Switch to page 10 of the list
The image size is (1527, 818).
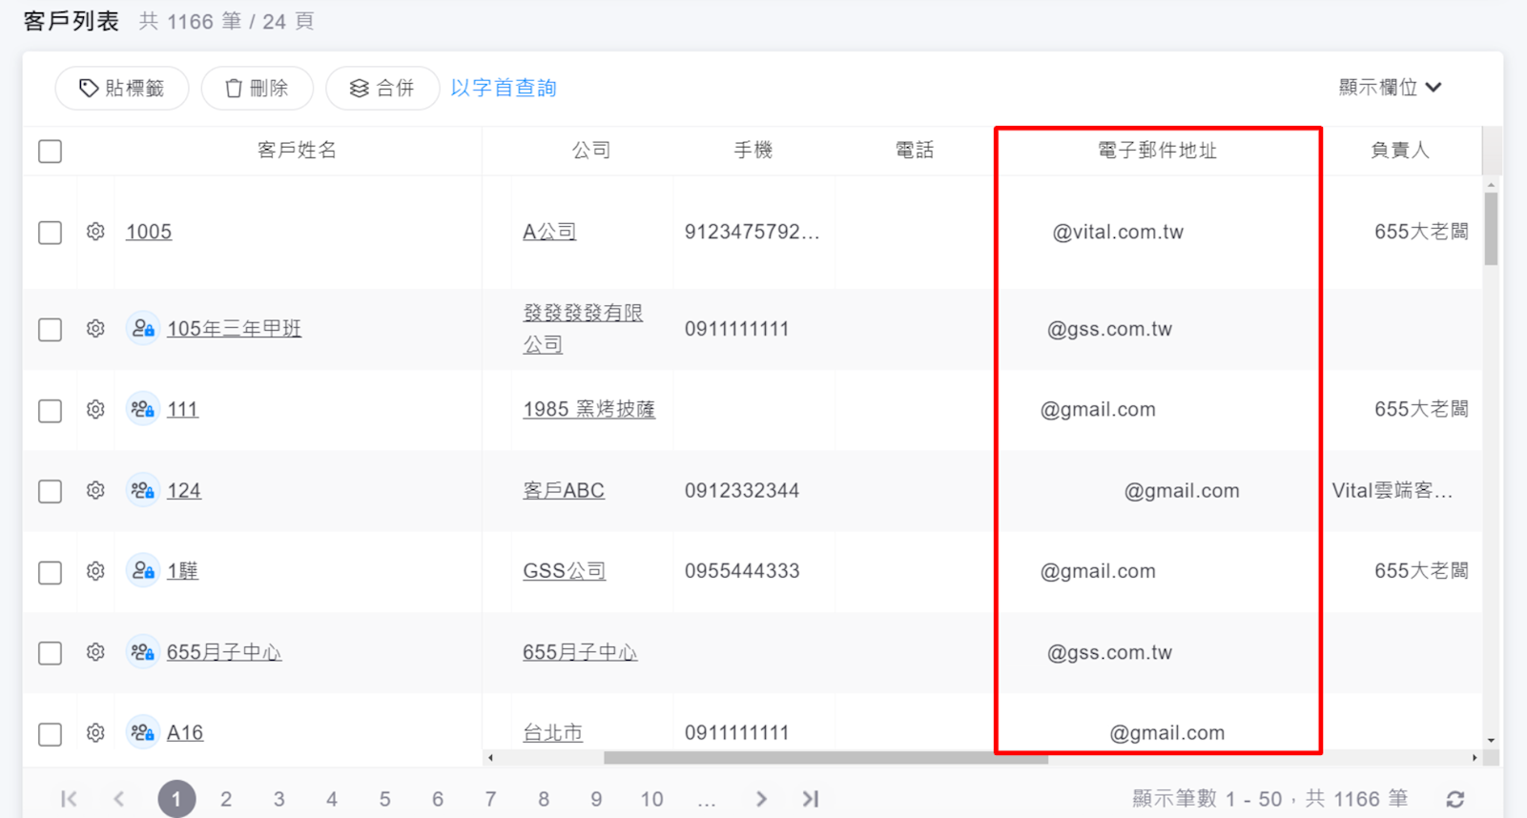pos(651,799)
